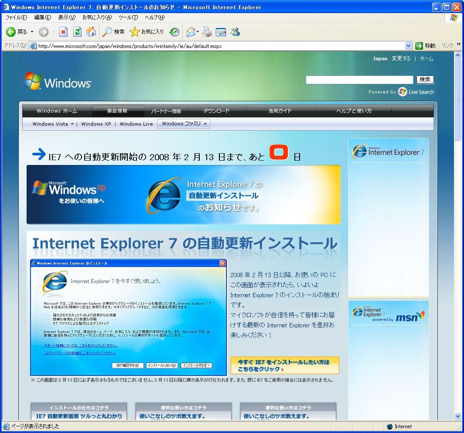Select the 活用ガイド navigation tab
464x433 pixels.
pyautogui.click(x=280, y=111)
